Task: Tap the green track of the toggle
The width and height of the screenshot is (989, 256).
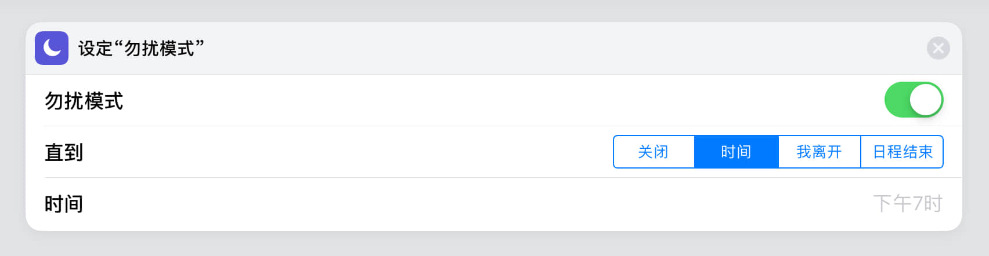Action: (897, 100)
